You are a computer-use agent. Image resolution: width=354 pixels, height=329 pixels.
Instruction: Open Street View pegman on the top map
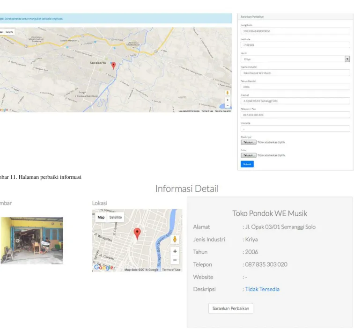point(228,93)
